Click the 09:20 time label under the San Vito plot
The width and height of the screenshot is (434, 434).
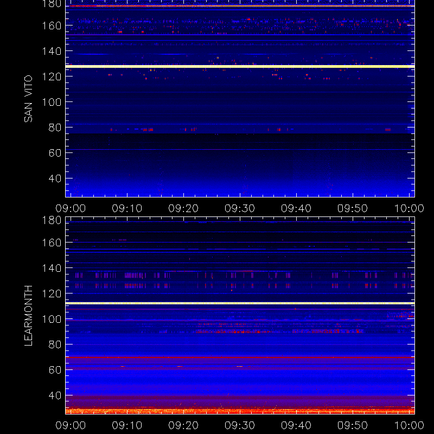[x=183, y=208]
